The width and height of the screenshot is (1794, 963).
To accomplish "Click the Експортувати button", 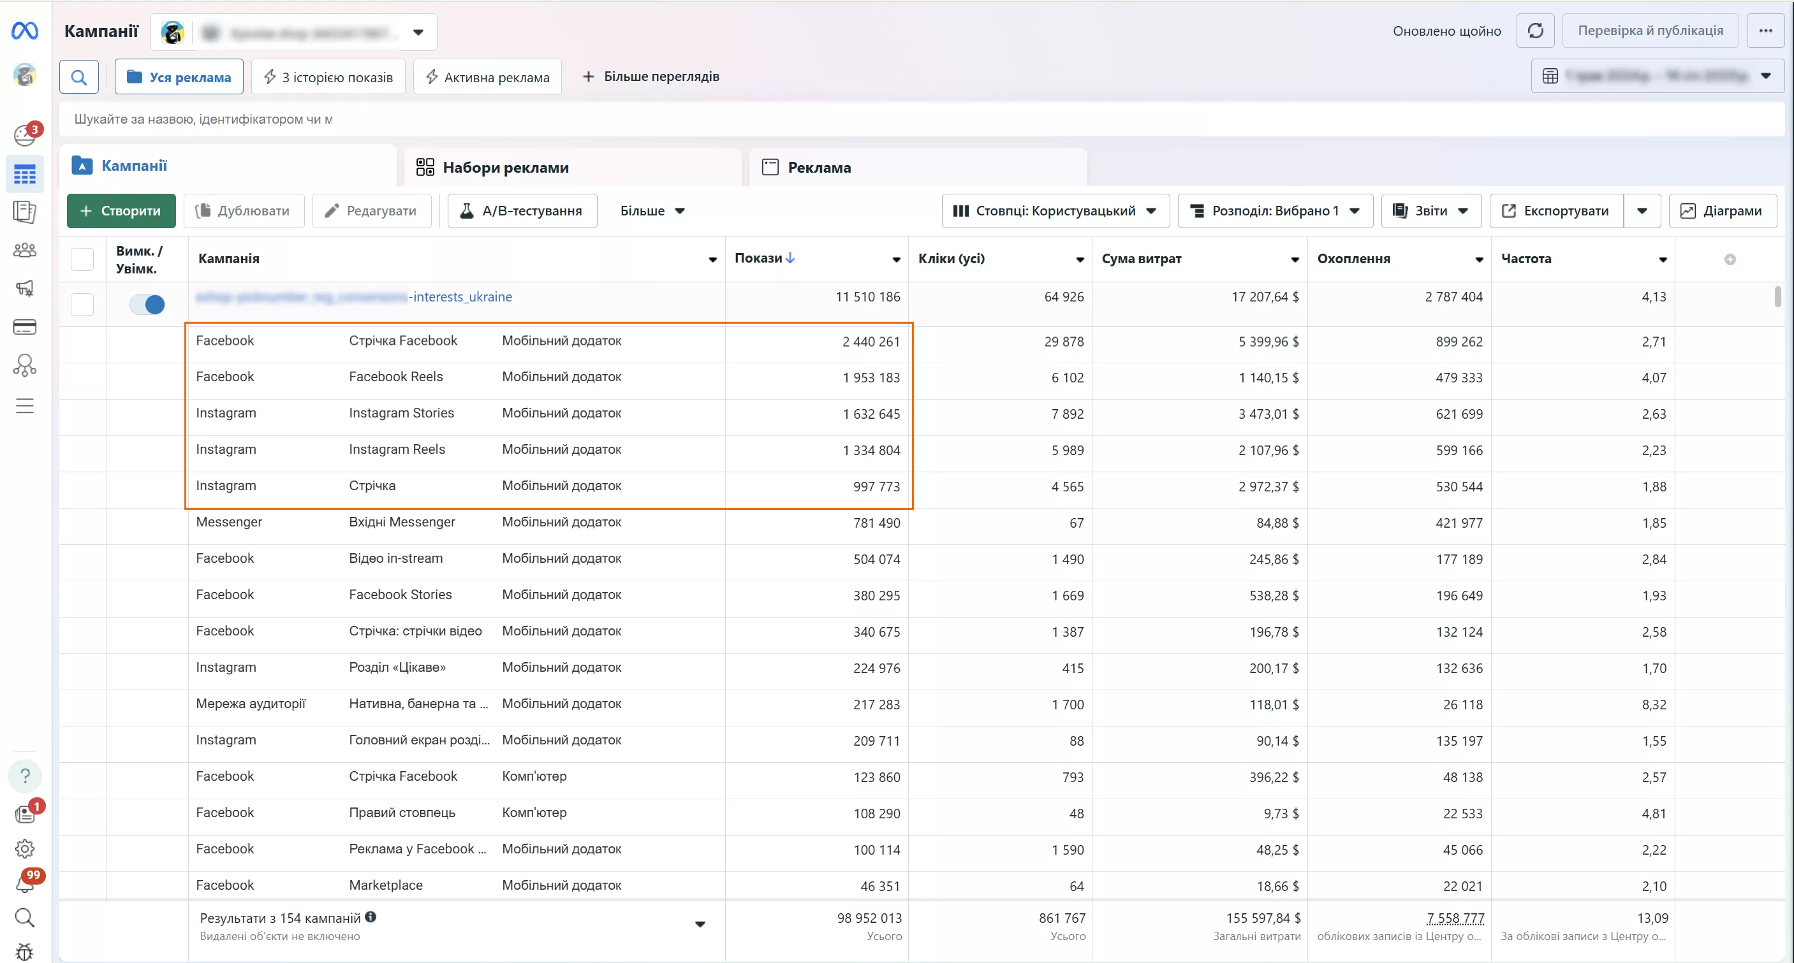I will (x=1556, y=211).
